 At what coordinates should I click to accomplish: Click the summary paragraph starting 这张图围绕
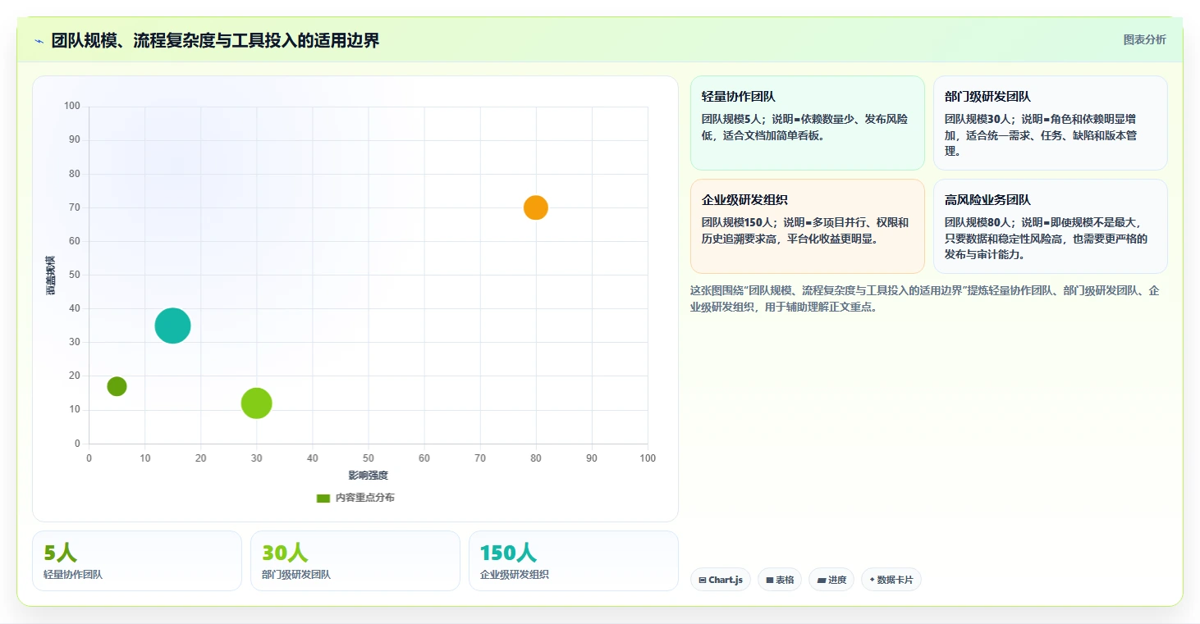(925, 299)
